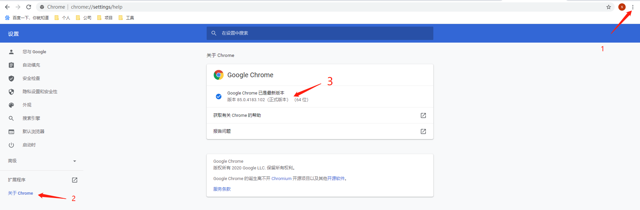The image size is (640, 210).
Task: Focus the 在设置中搜索 search field
Action: point(320,33)
